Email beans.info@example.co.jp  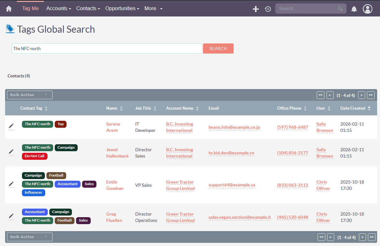234,127
